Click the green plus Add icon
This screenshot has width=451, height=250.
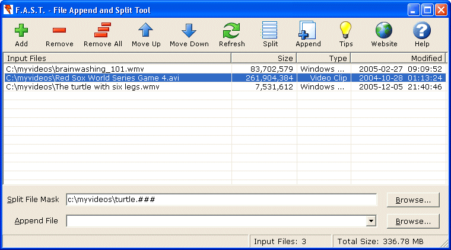click(21, 31)
